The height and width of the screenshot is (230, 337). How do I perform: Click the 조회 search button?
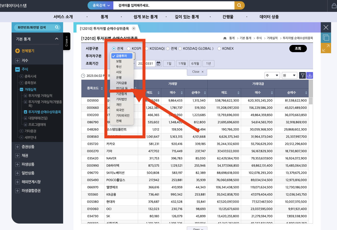click(298, 49)
